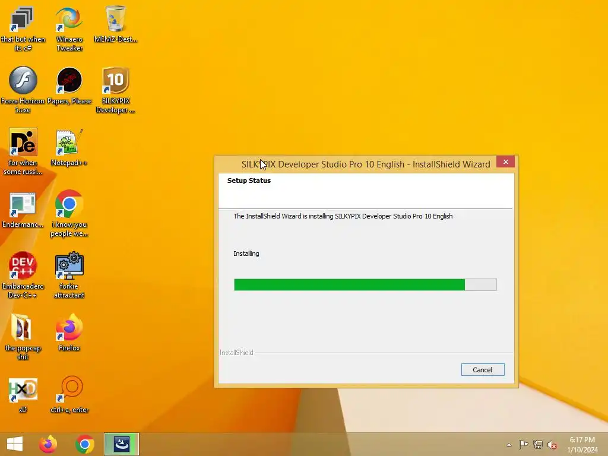Select SILKYPIX Developer desktop shortcut

116,90
